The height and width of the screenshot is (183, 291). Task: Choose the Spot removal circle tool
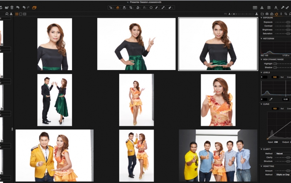(x=151, y=7)
